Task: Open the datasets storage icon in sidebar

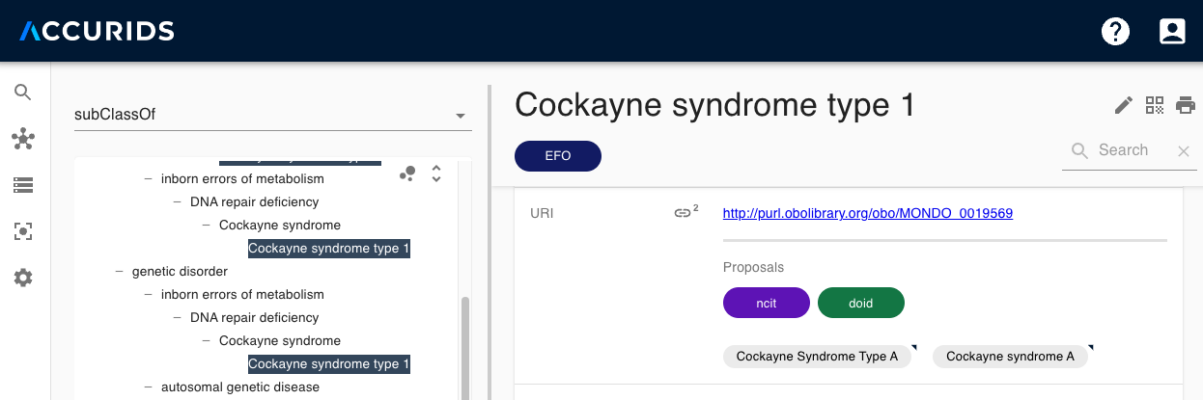Action: pyautogui.click(x=23, y=185)
